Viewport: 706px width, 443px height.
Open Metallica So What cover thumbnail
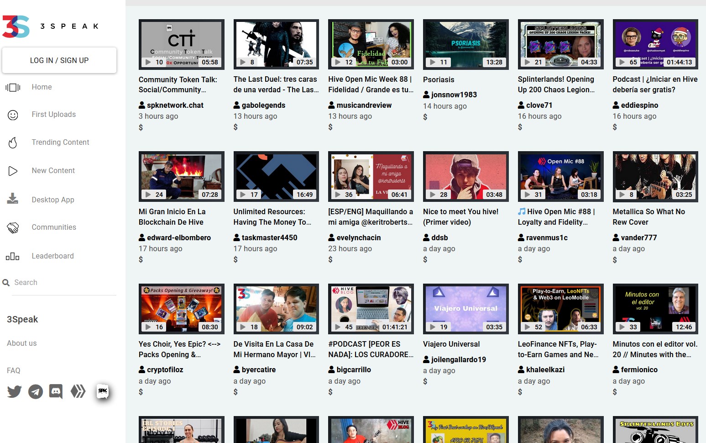(655, 176)
